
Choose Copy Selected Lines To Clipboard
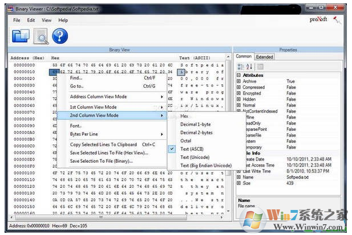click(x=112, y=145)
